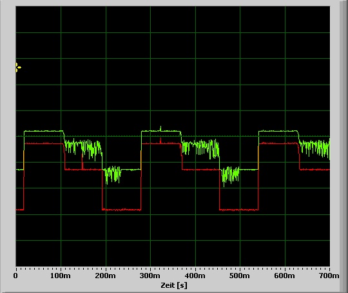Select the 700m axis end label

tap(329, 276)
